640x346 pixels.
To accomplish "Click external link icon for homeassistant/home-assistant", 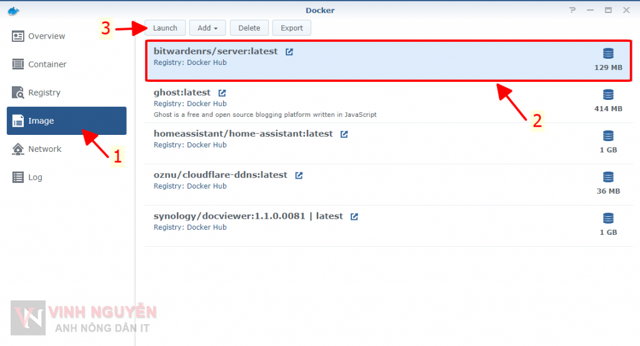I will [344, 134].
